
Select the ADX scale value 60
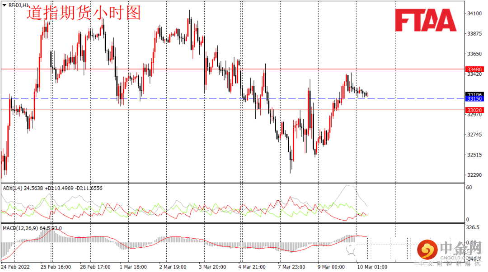click(x=469, y=188)
